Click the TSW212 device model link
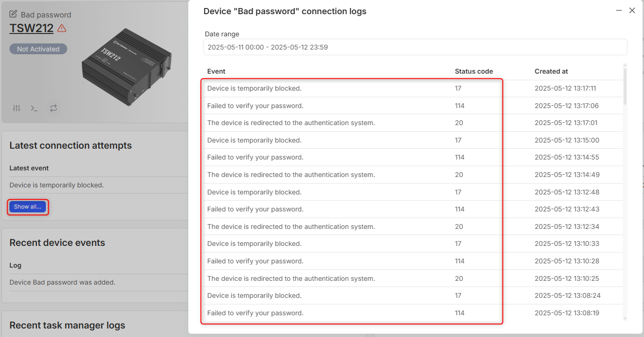The width and height of the screenshot is (644, 337). click(31, 28)
